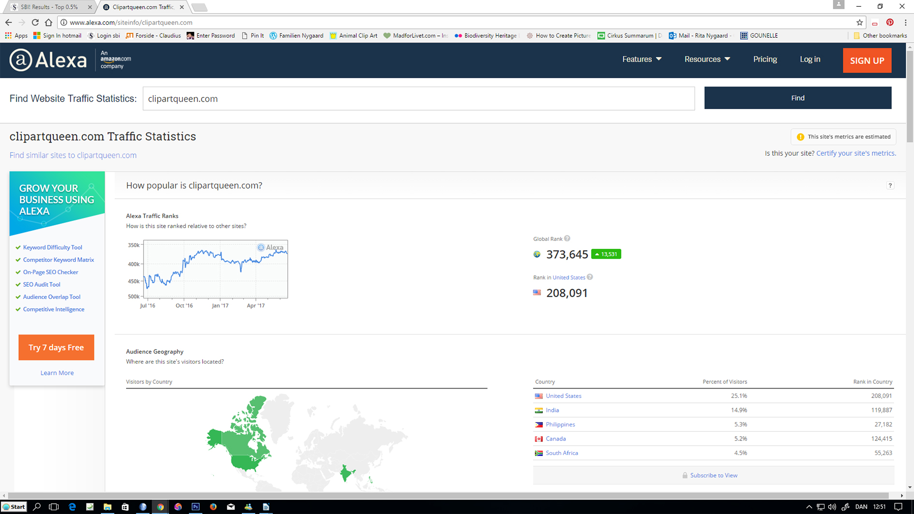914x514 pixels.
Task: Expand the Features dropdown menu
Action: 642,59
